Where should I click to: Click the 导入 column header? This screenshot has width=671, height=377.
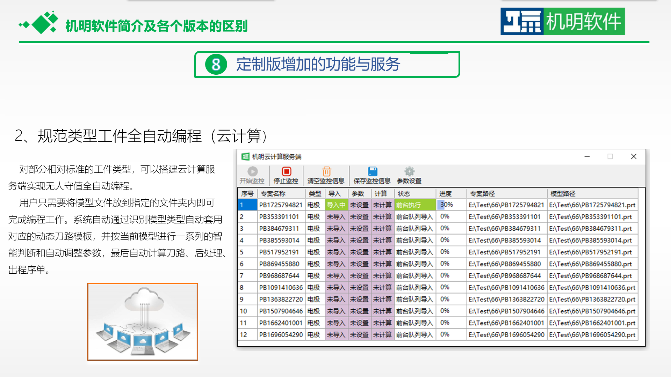pos(336,194)
